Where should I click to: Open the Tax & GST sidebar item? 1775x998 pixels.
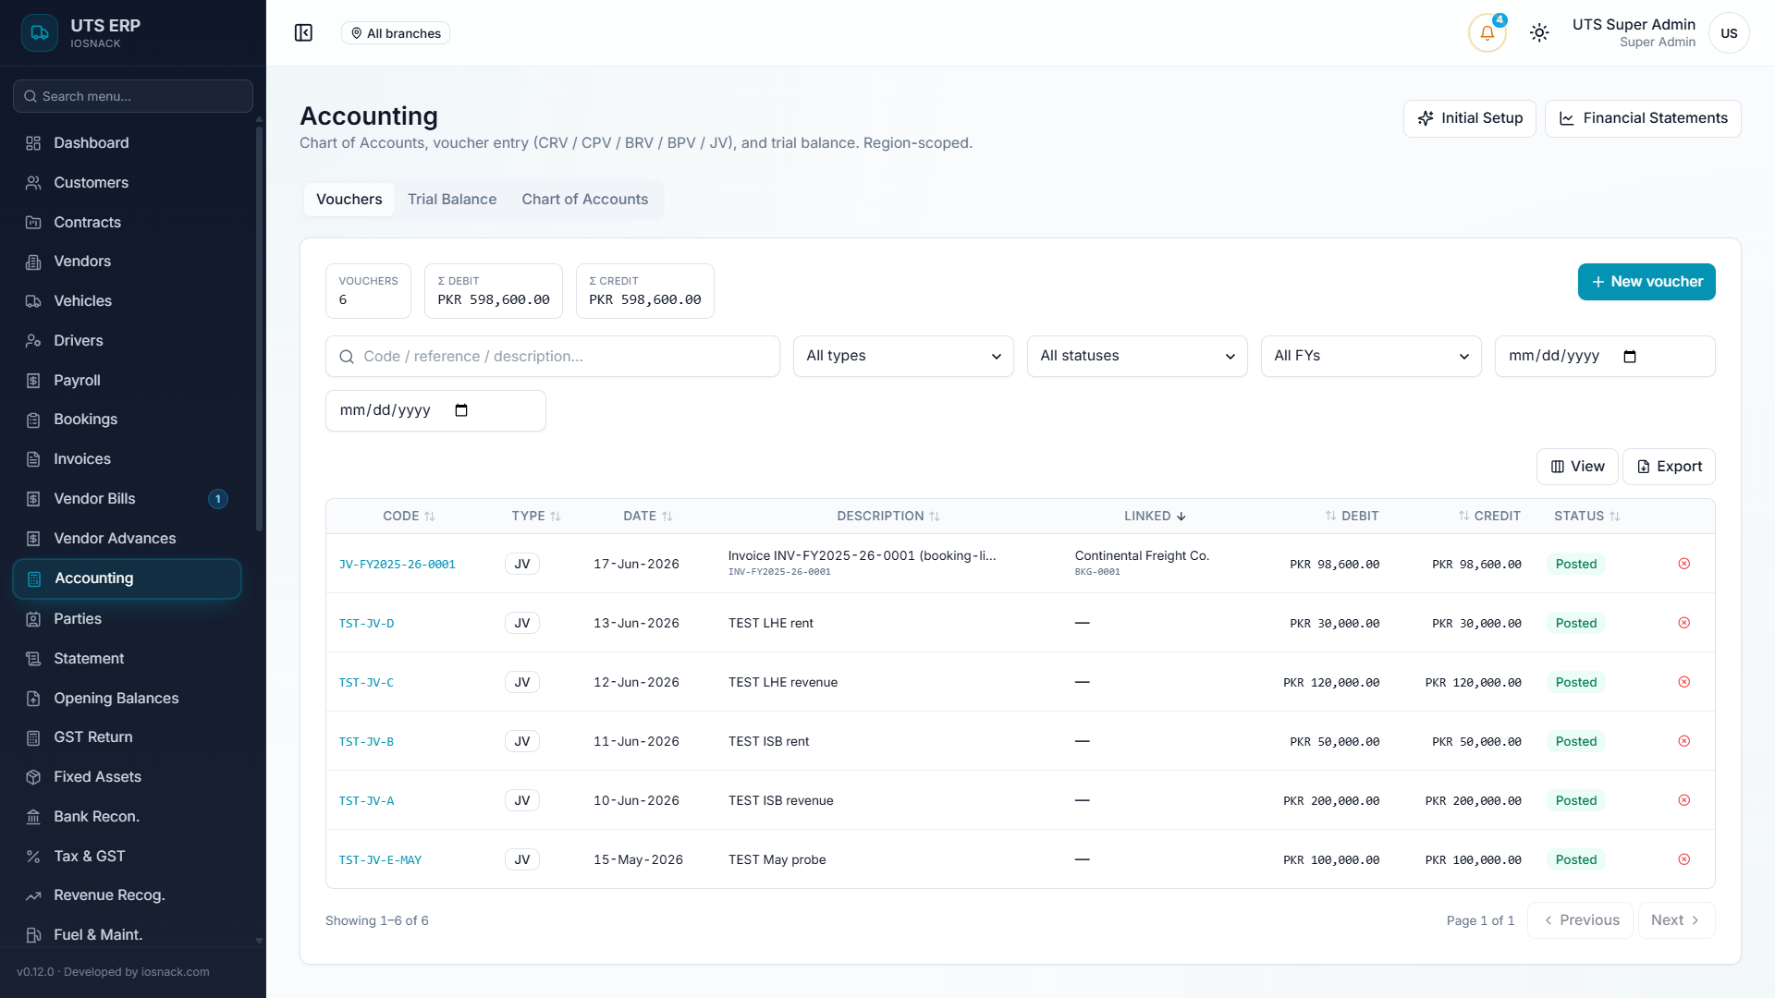pos(128,857)
